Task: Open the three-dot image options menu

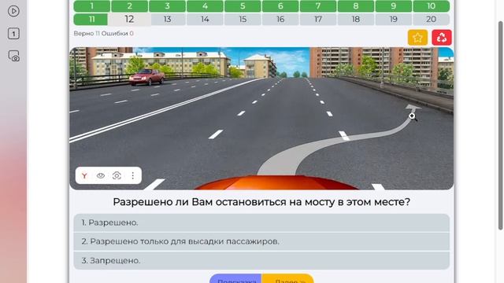Action: 133,175
